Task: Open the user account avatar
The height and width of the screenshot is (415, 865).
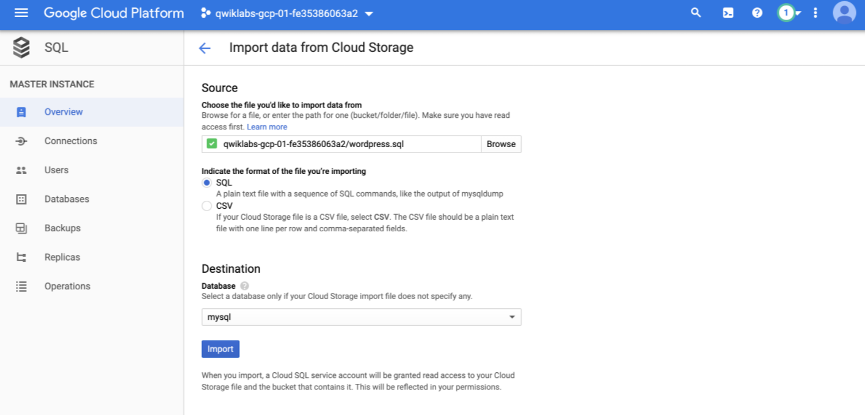Action: point(844,13)
